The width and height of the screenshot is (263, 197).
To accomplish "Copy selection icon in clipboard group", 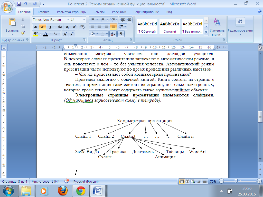I will [x=23, y=26].
